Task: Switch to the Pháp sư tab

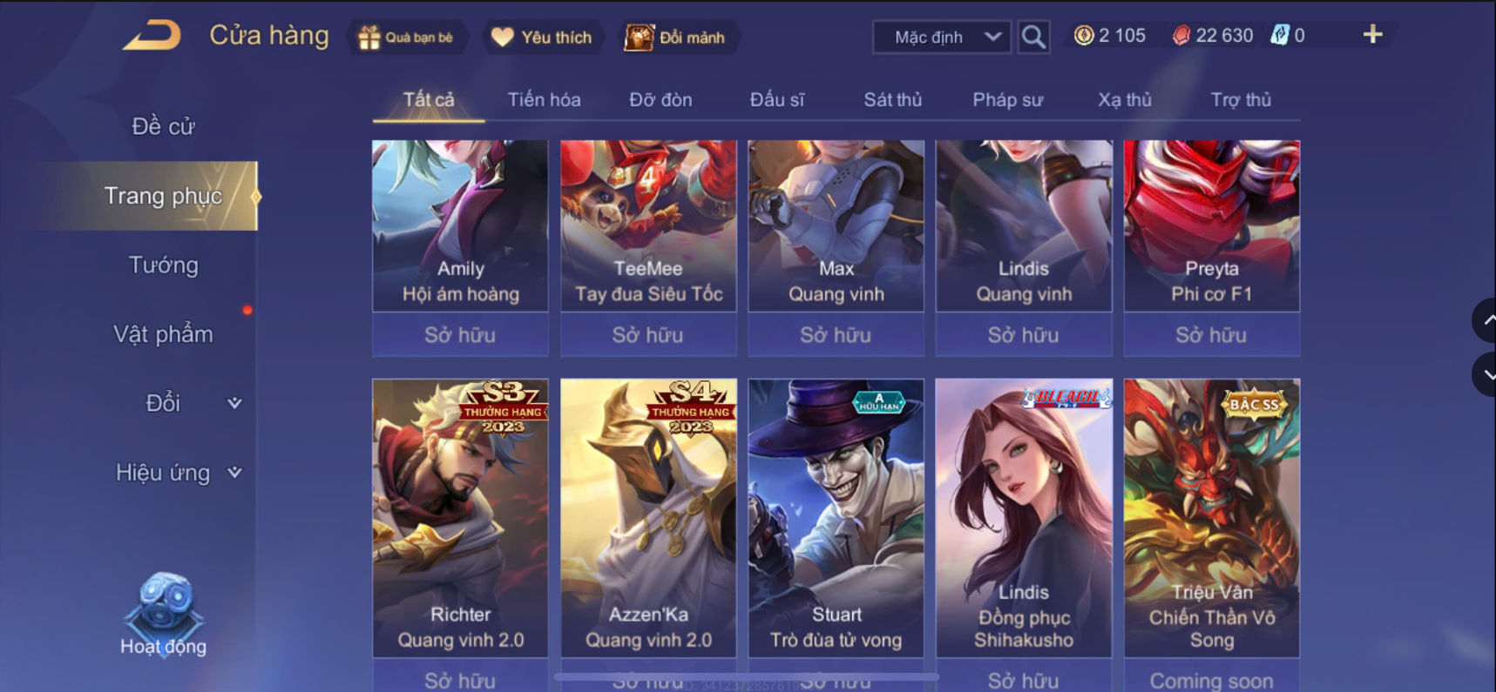Action: click(1007, 100)
